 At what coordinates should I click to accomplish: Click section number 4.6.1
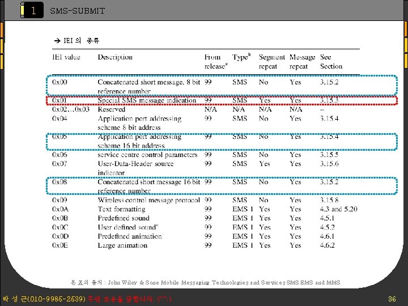pos(327,236)
